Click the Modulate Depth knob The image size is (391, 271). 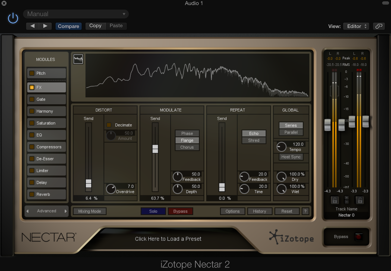tap(178, 189)
